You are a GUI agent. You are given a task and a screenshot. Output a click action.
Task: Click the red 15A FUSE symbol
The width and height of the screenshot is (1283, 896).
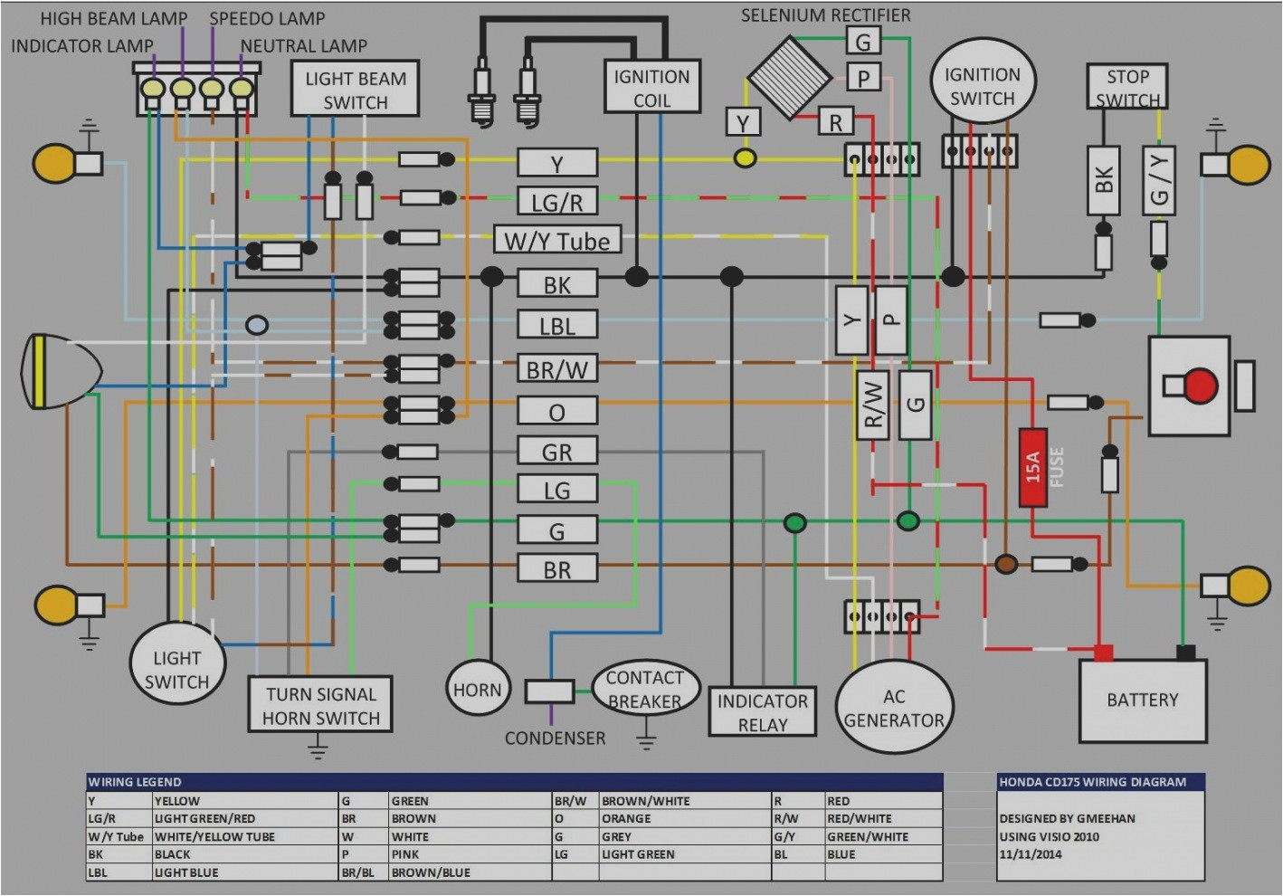coord(1031,466)
